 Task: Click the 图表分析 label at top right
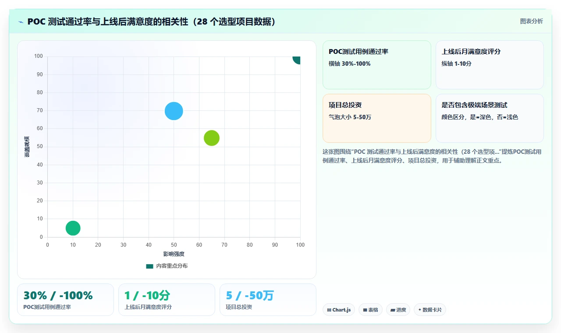[x=531, y=21]
